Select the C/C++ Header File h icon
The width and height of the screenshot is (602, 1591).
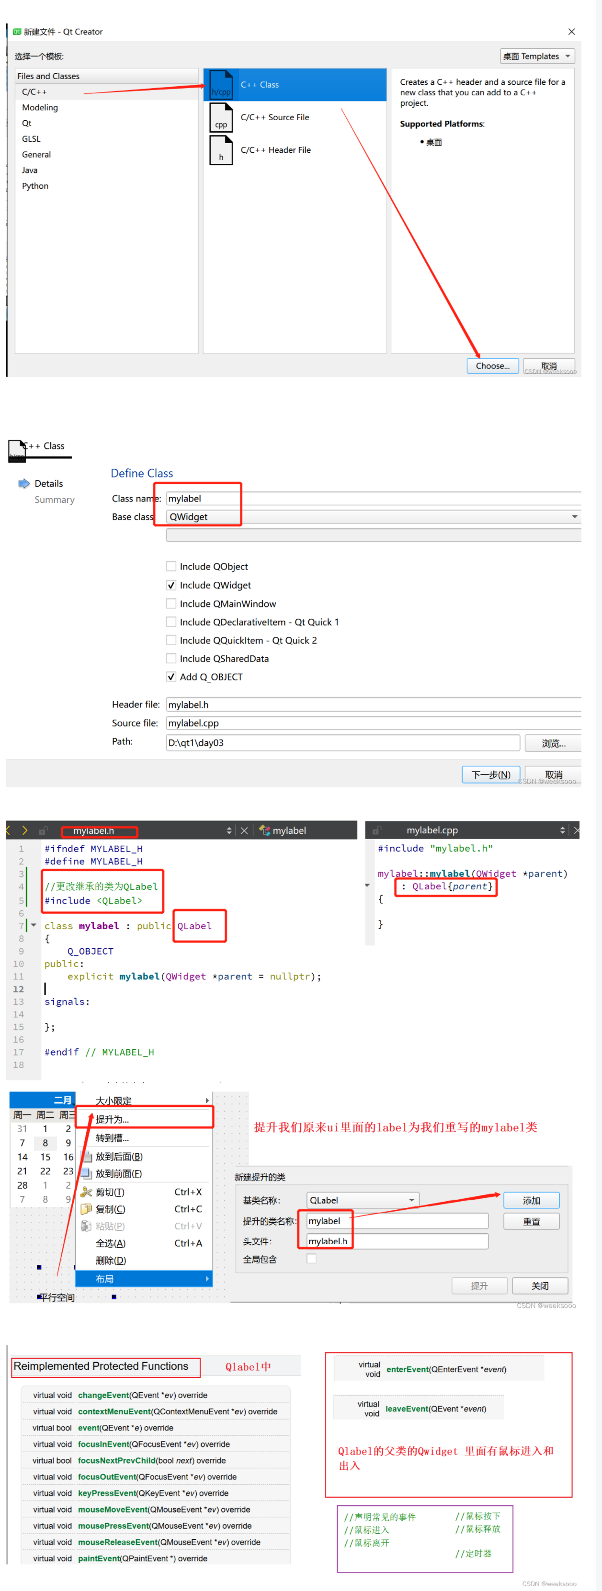[x=220, y=150]
